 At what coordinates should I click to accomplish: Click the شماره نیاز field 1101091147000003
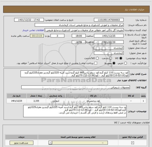(109, 20)
